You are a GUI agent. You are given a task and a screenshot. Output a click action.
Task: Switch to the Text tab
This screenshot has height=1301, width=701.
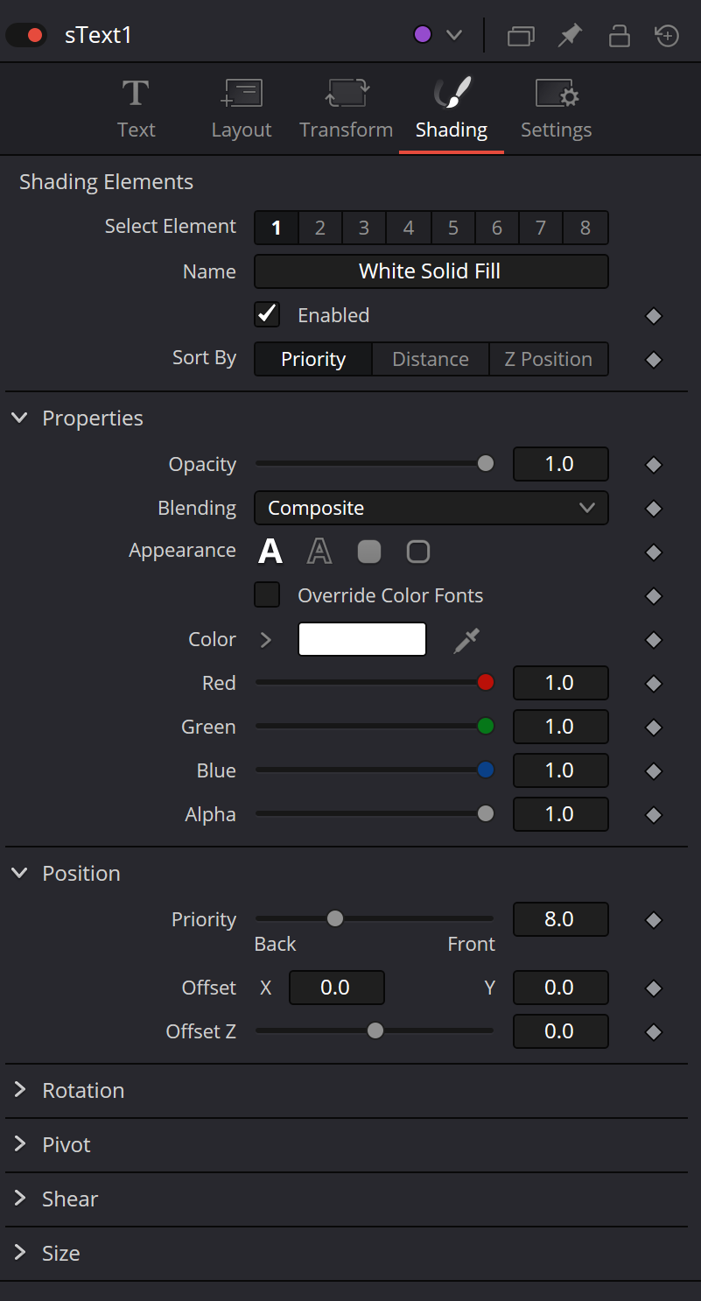[136, 109]
